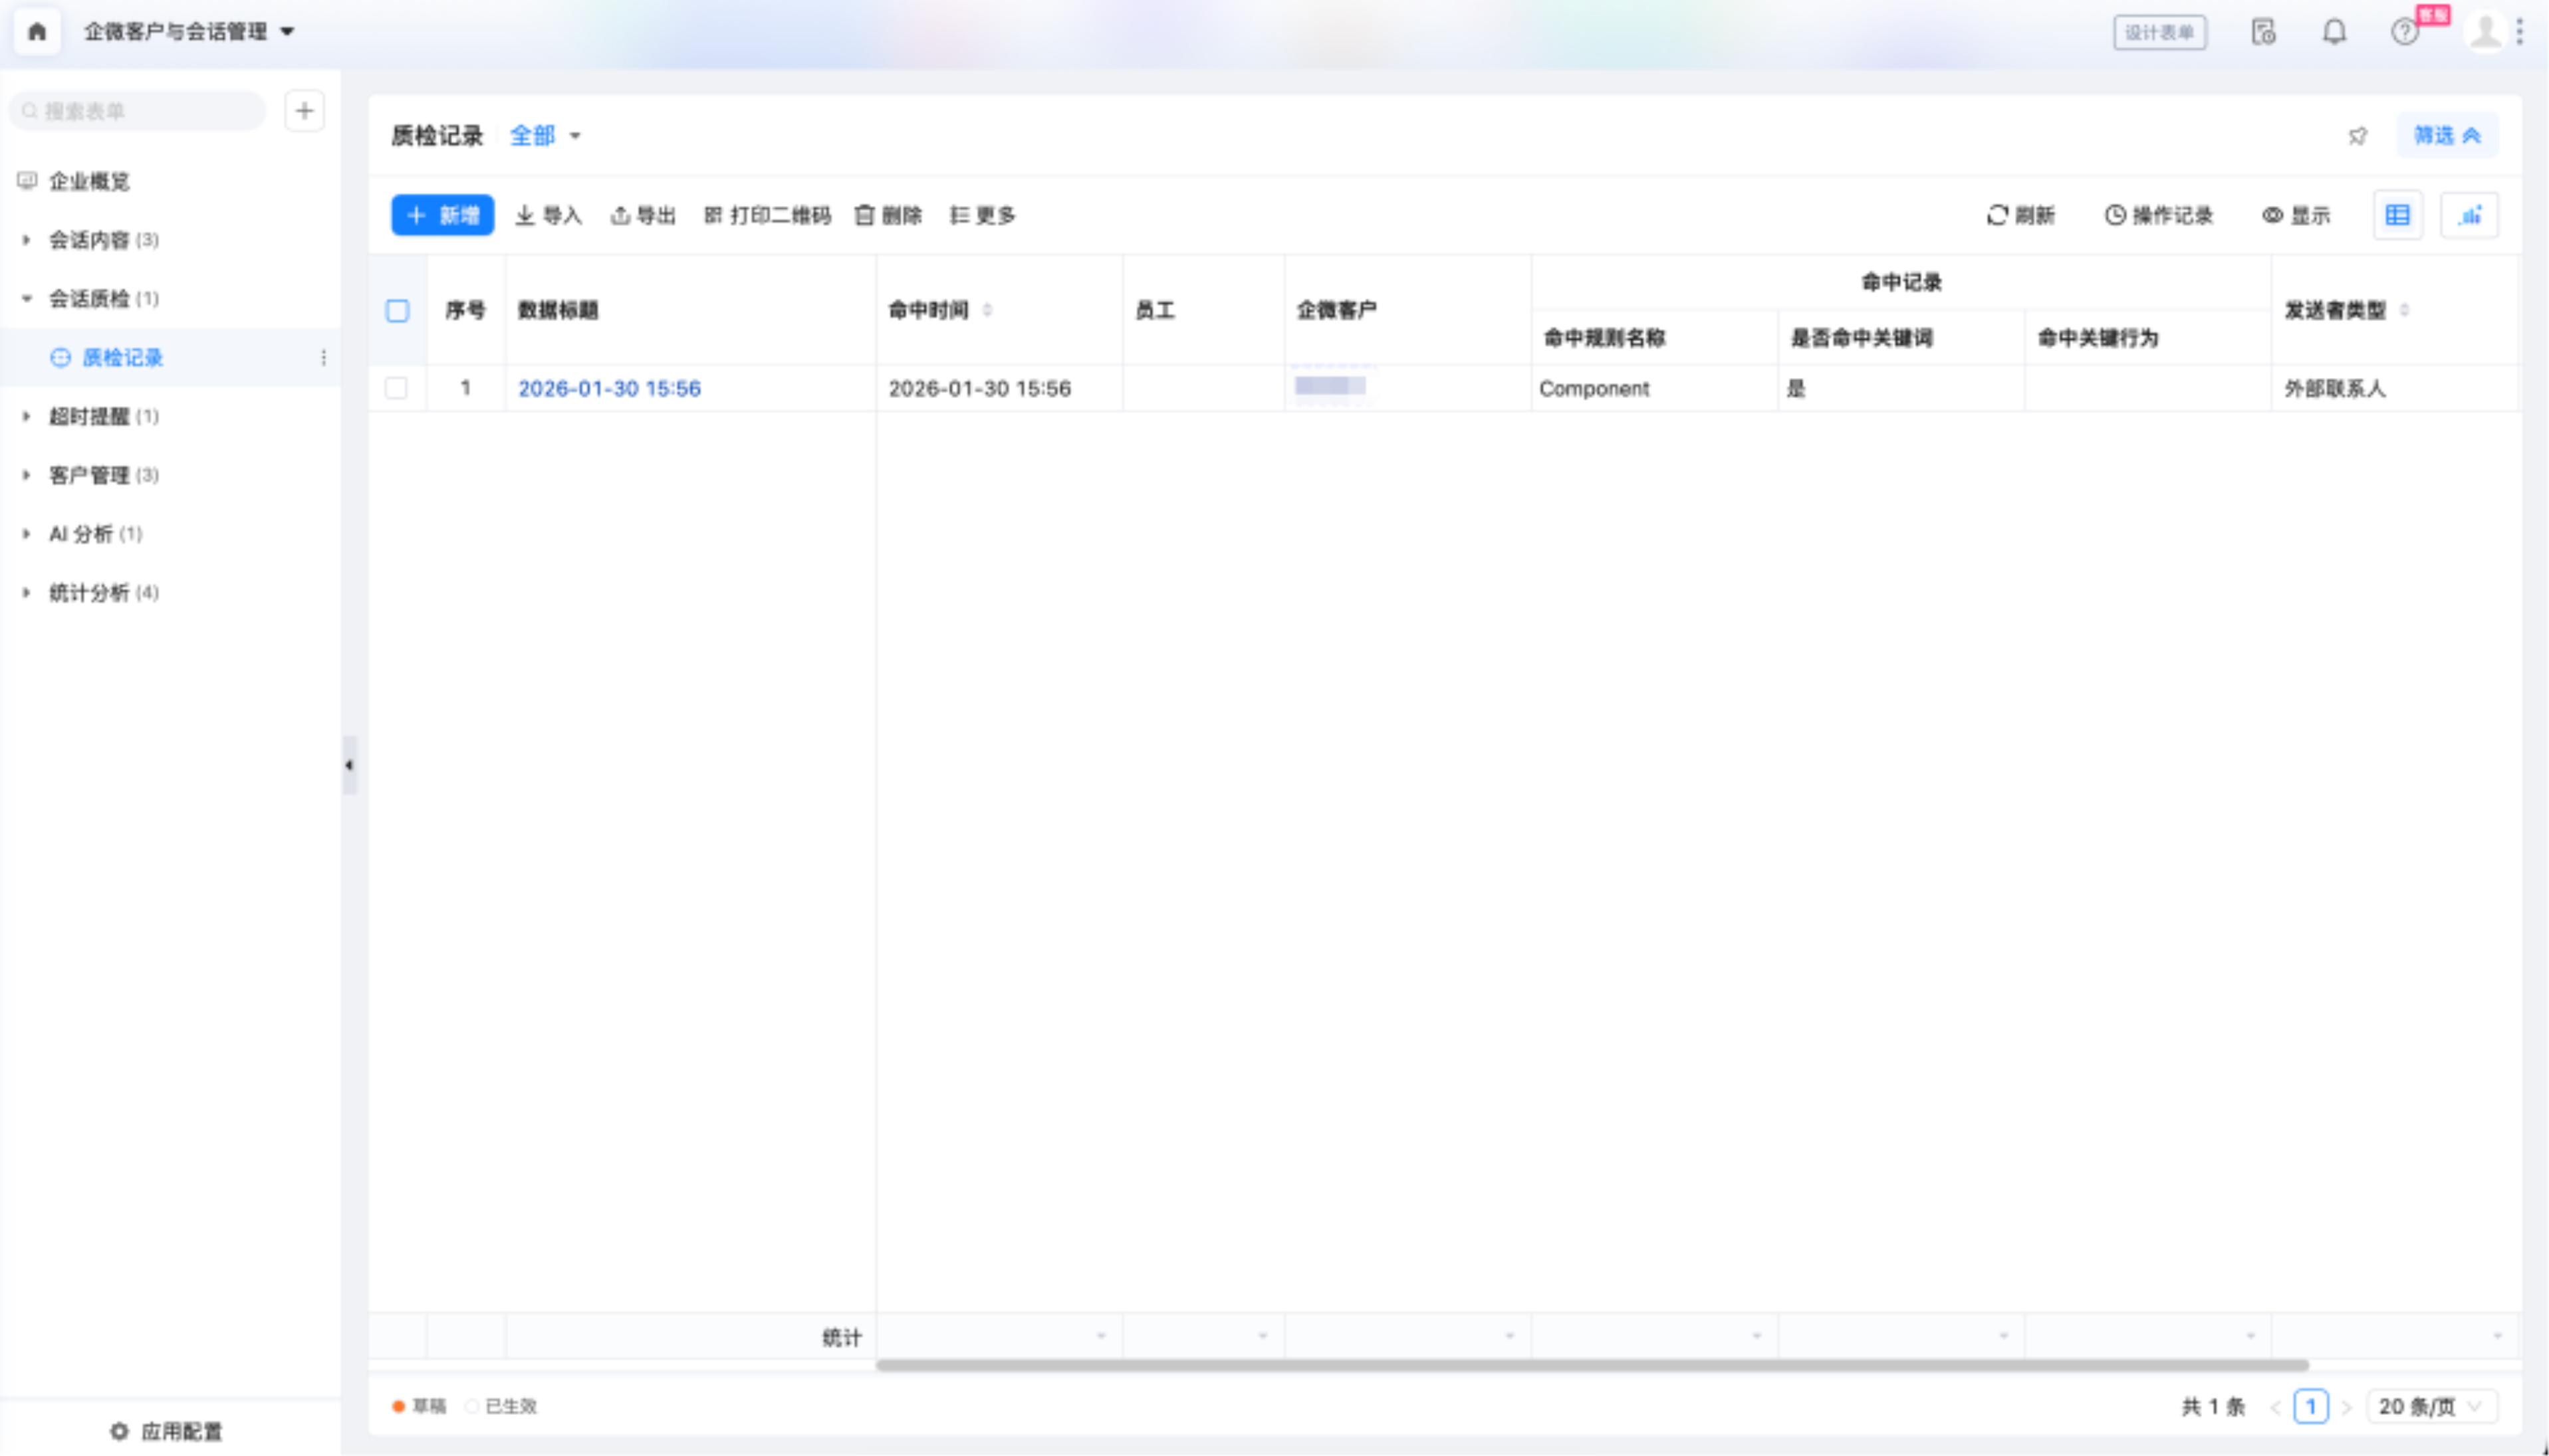The height and width of the screenshot is (1456, 2549).
Task: Open three-dot menu beside 质检记录 sidebar item
Action: pyautogui.click(x=323, y=358)
